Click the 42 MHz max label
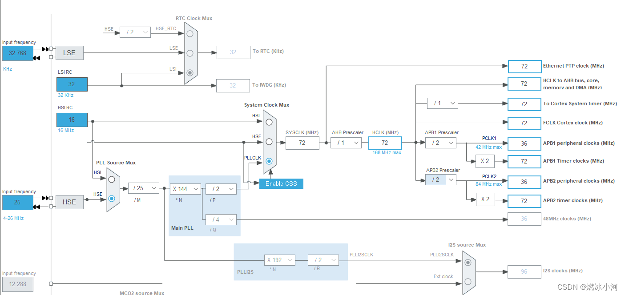This screenshot has height=295, width=625. pyautogui.click(x=488, y=147)
